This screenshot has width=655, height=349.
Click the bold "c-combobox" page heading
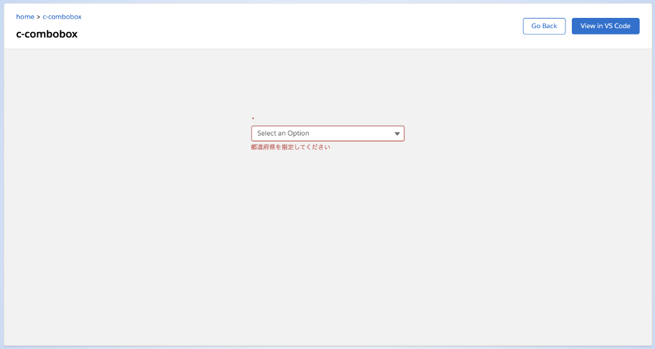pyautogui.click(x=47, y=35)
